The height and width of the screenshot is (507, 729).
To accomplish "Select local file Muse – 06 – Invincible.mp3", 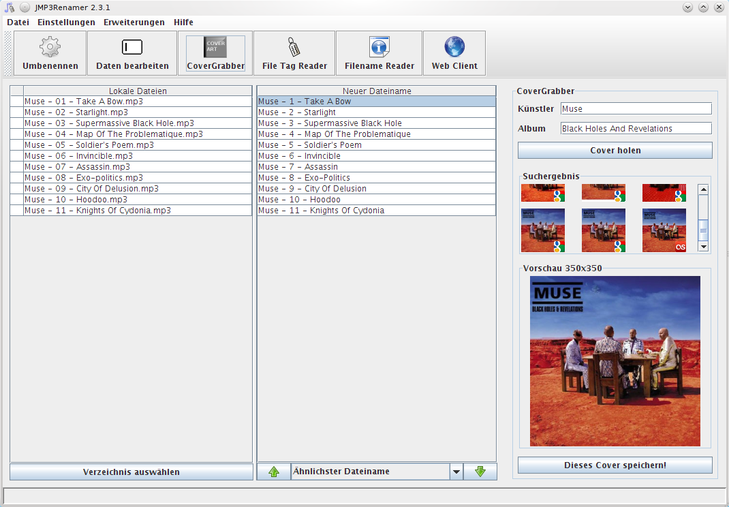I will coord(138,156).
